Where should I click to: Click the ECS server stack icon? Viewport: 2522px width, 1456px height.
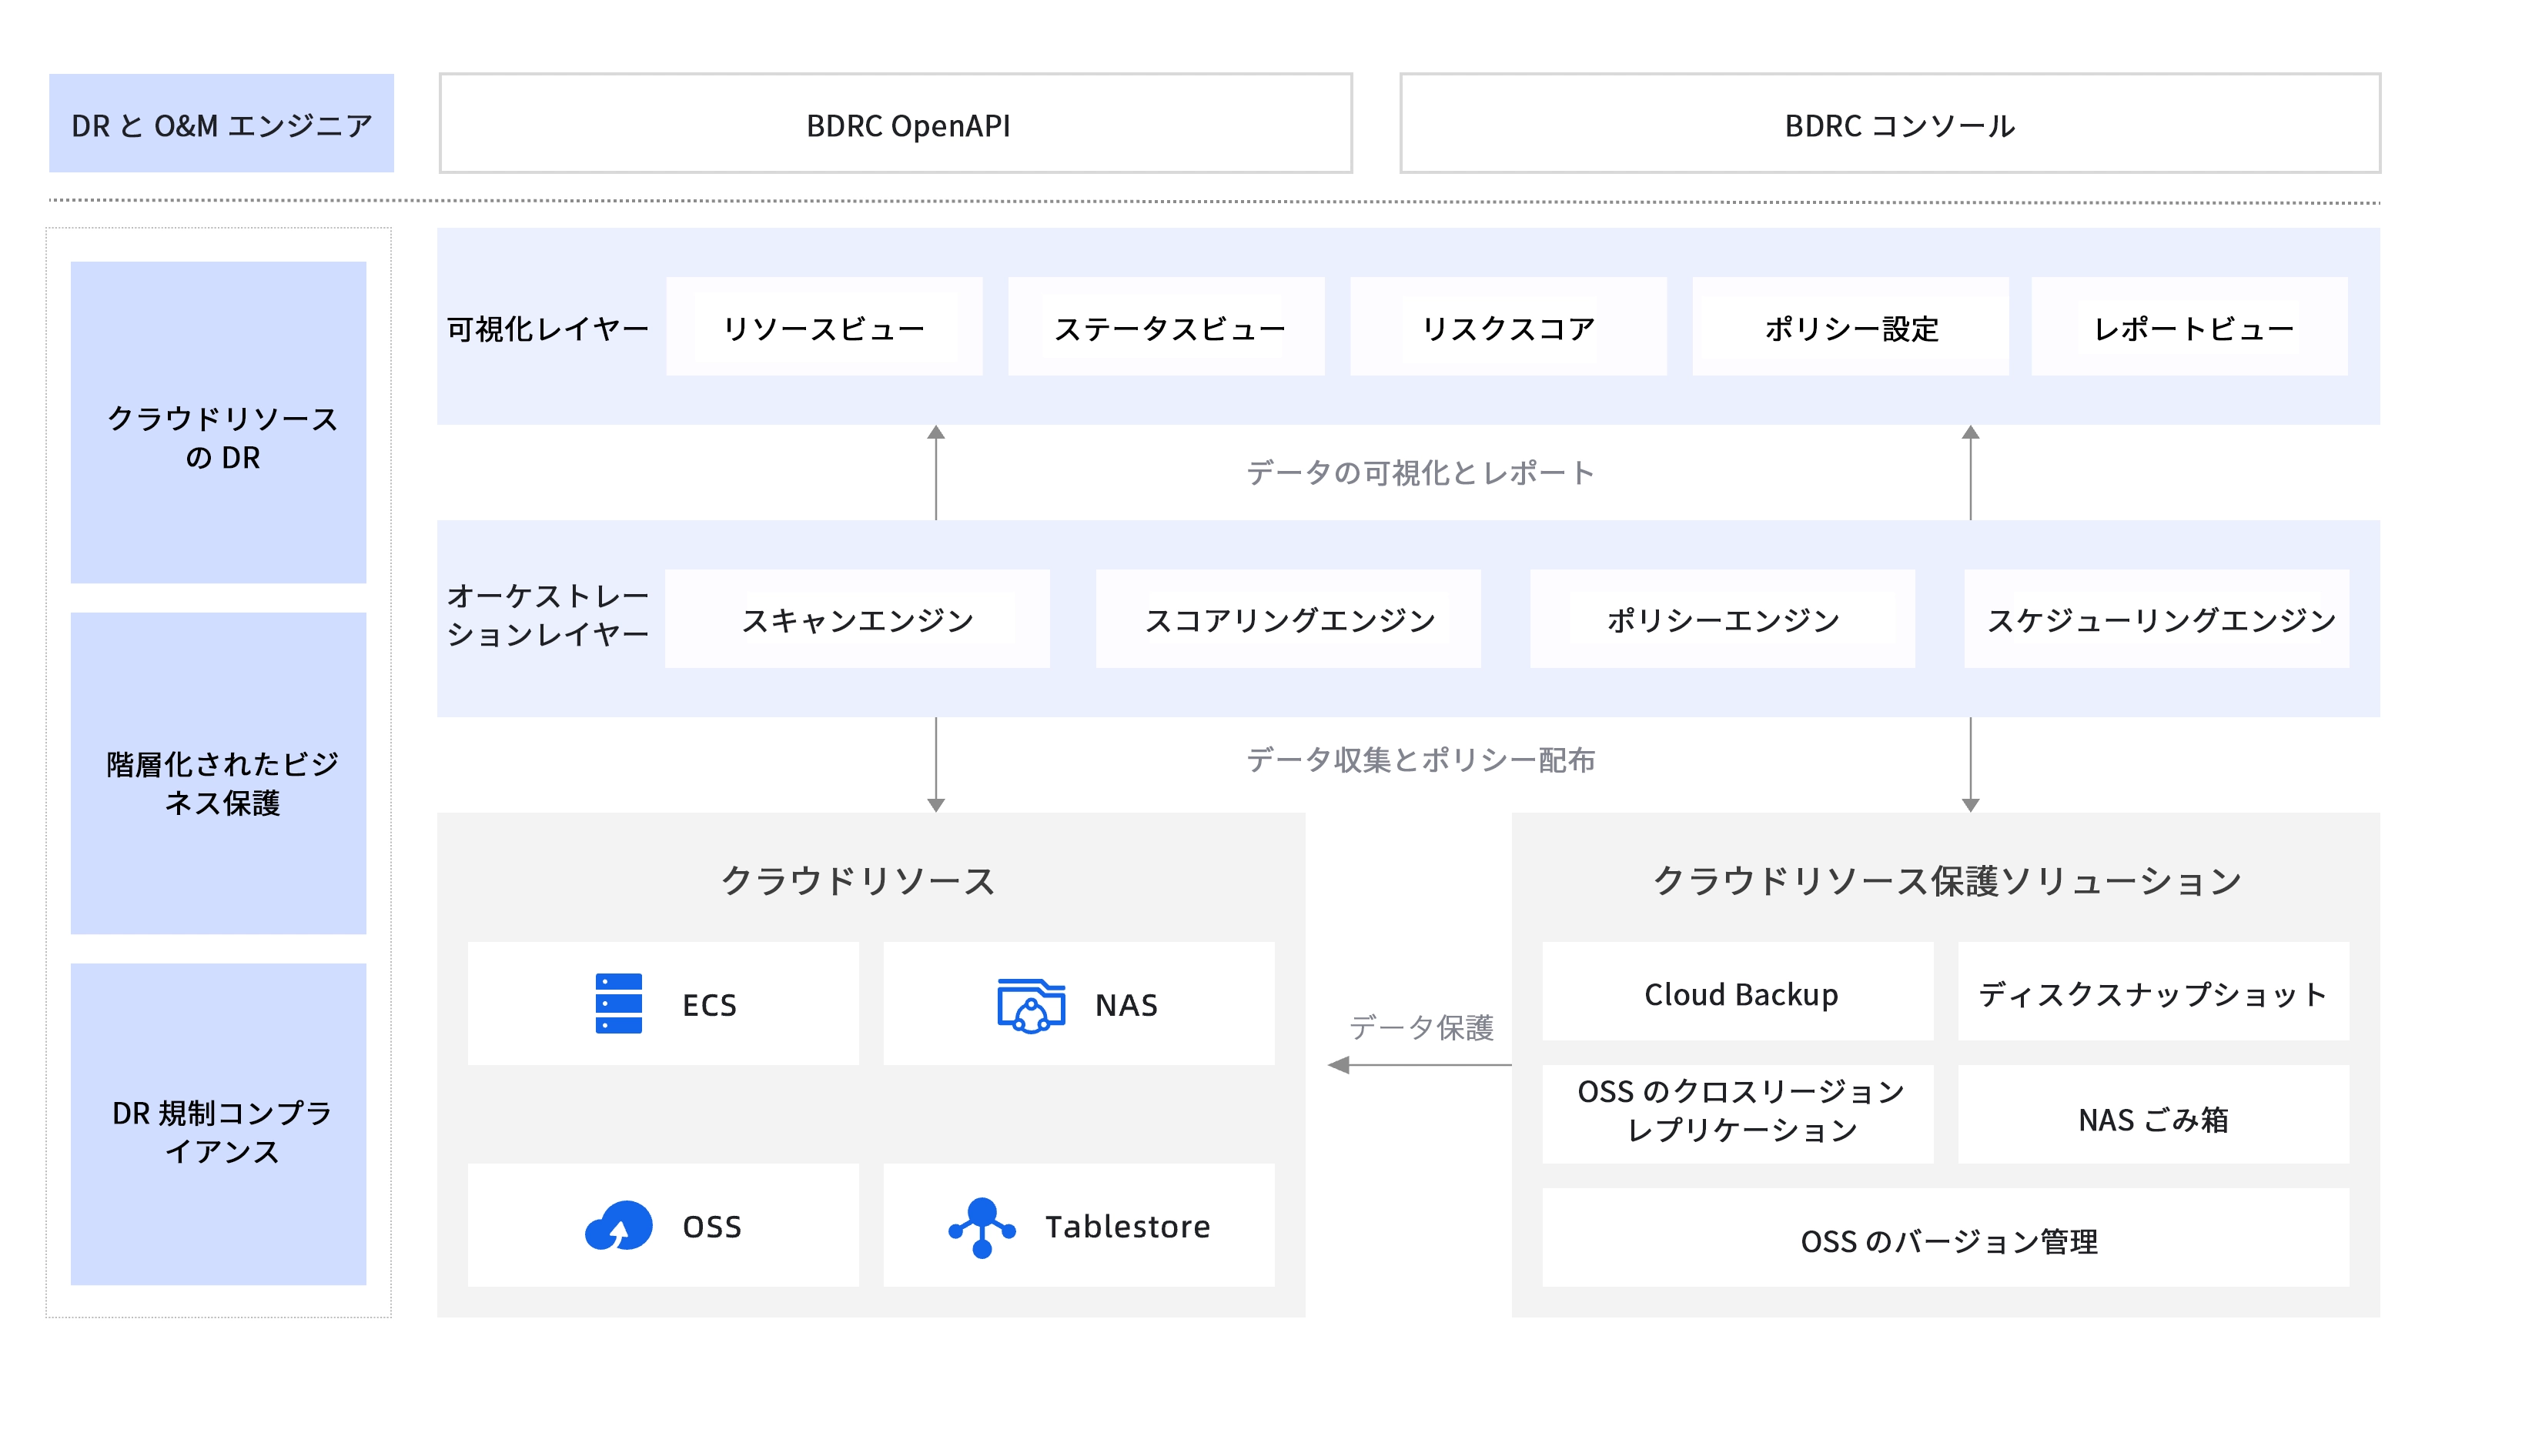coord(618,1003)
